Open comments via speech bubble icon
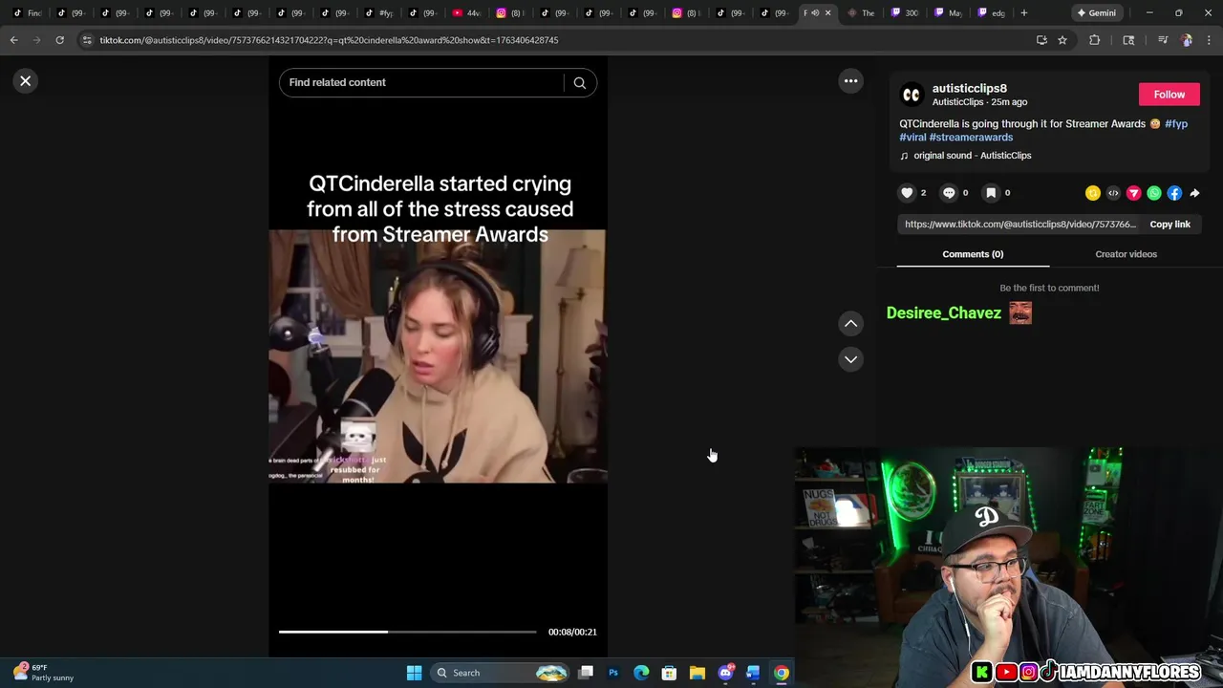The width and height of the screenshot is (1223, 688). [x=949, y=193]
